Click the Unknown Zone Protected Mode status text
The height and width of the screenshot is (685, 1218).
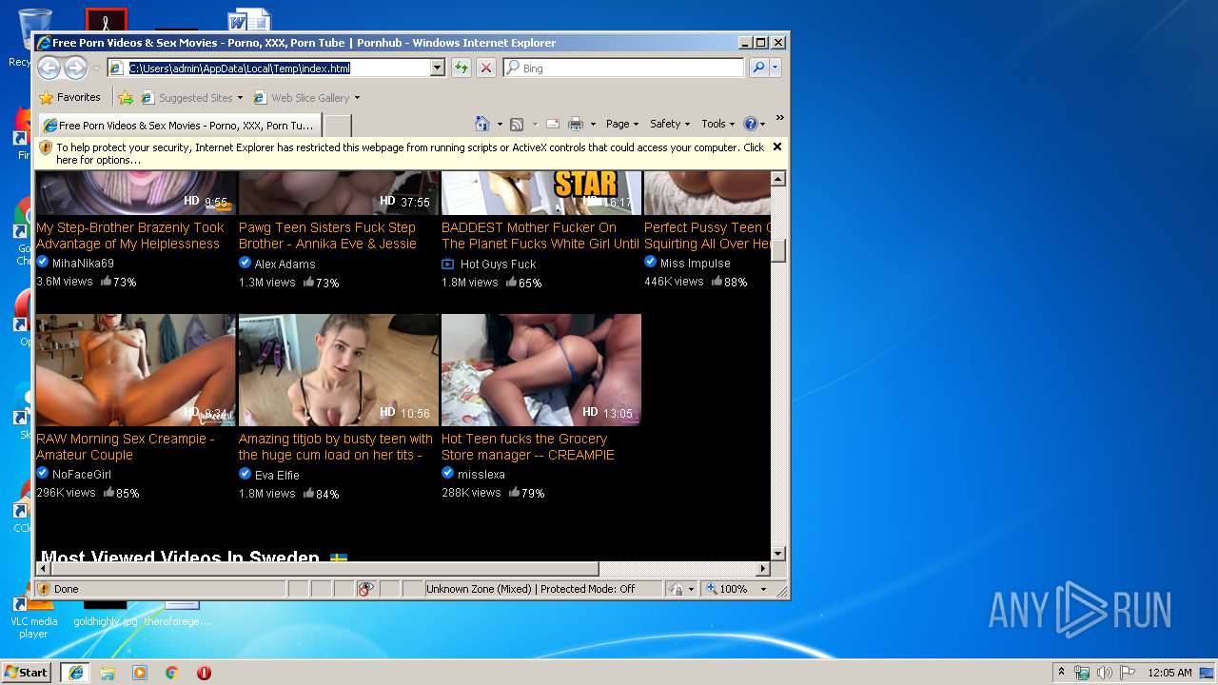(531, 589)
